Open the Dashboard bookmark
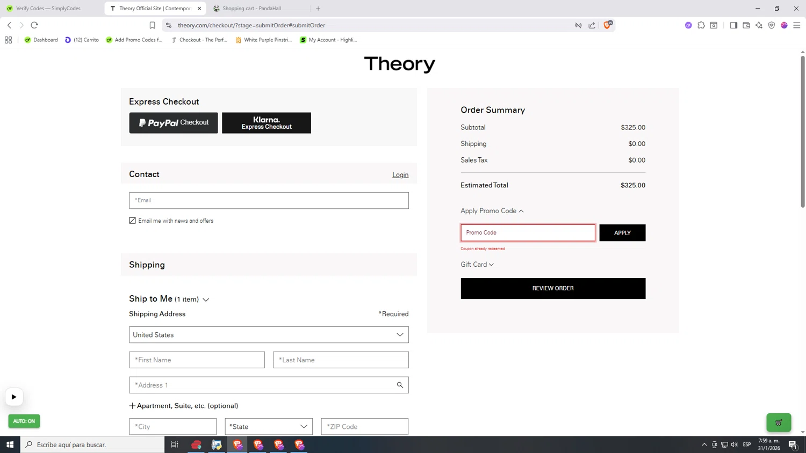Viewport: 806px width, 453px height. 41,40
